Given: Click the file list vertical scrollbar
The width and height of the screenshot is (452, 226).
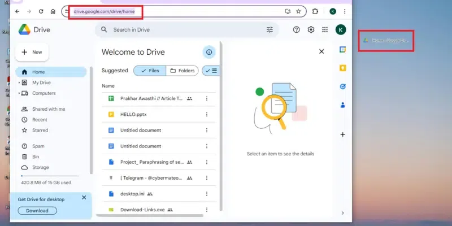Looking at the screenshot, I should pos(221,125).
